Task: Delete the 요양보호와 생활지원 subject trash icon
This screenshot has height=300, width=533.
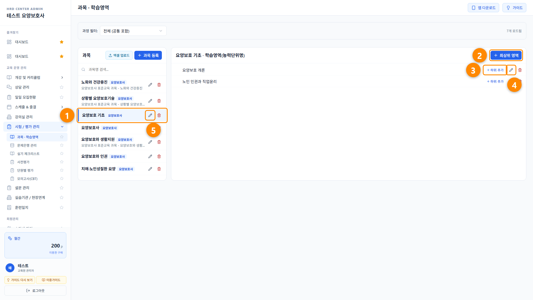Action: (159, 142)
